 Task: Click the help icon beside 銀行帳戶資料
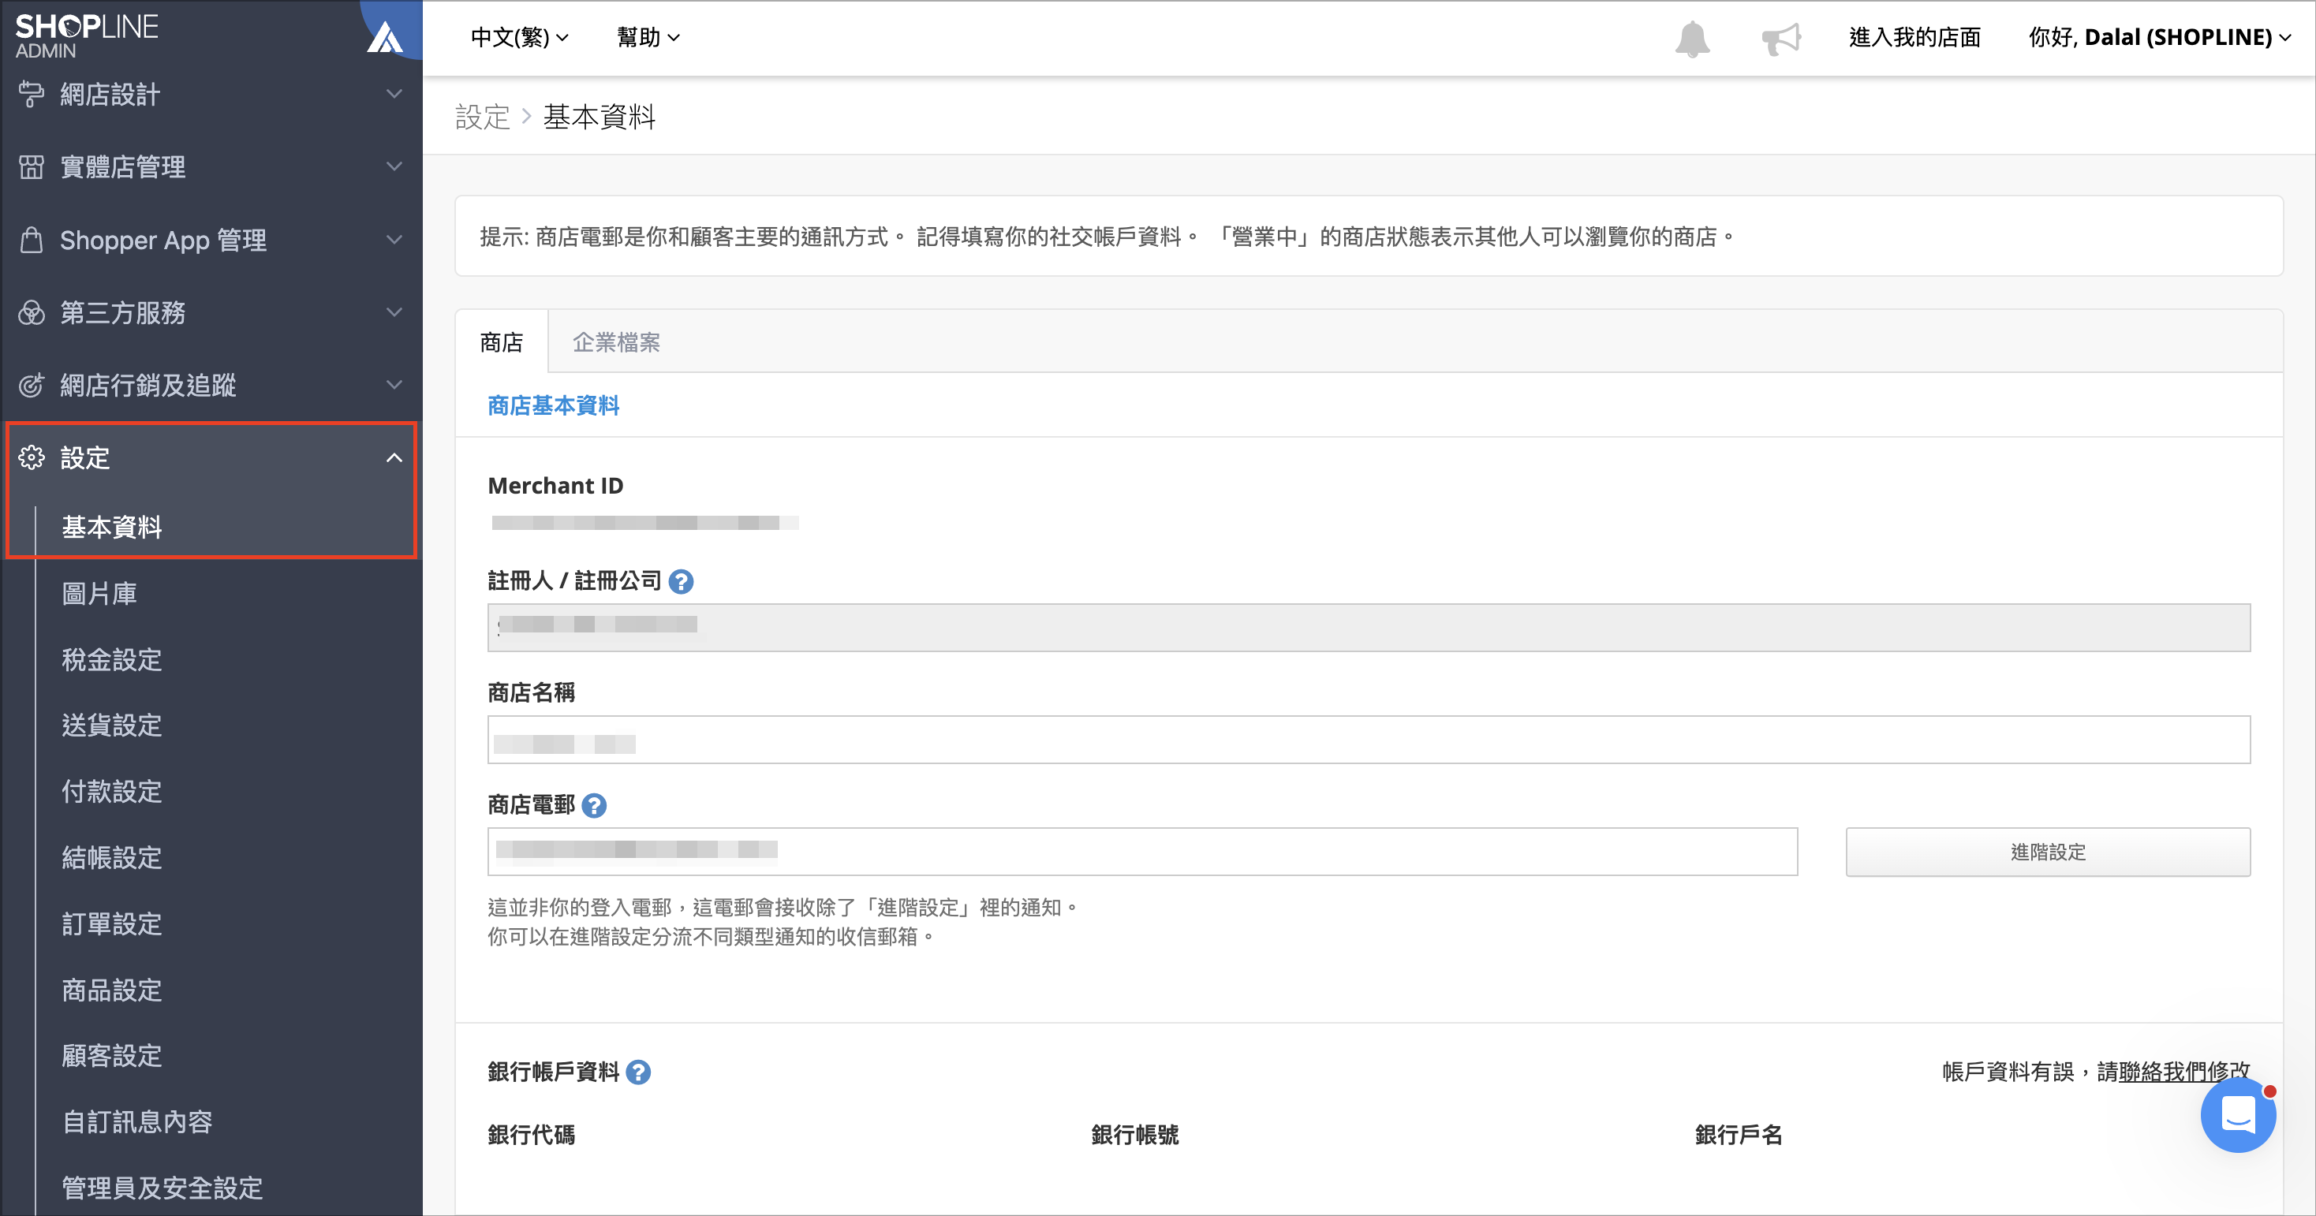point(638,1072)
